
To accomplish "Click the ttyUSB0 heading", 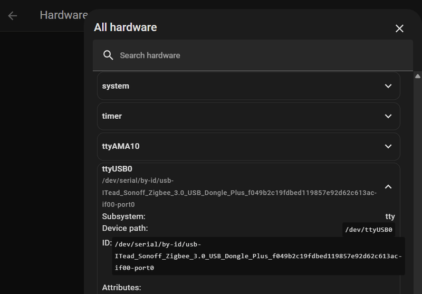I will coord(117,169).
